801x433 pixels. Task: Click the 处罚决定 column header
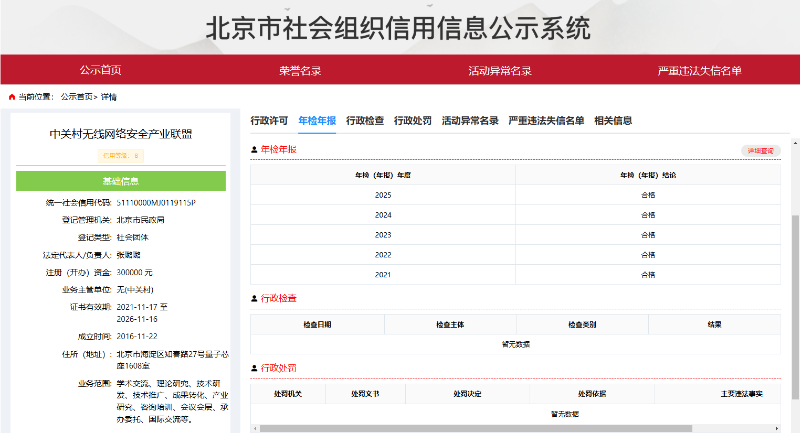point(468,394)
